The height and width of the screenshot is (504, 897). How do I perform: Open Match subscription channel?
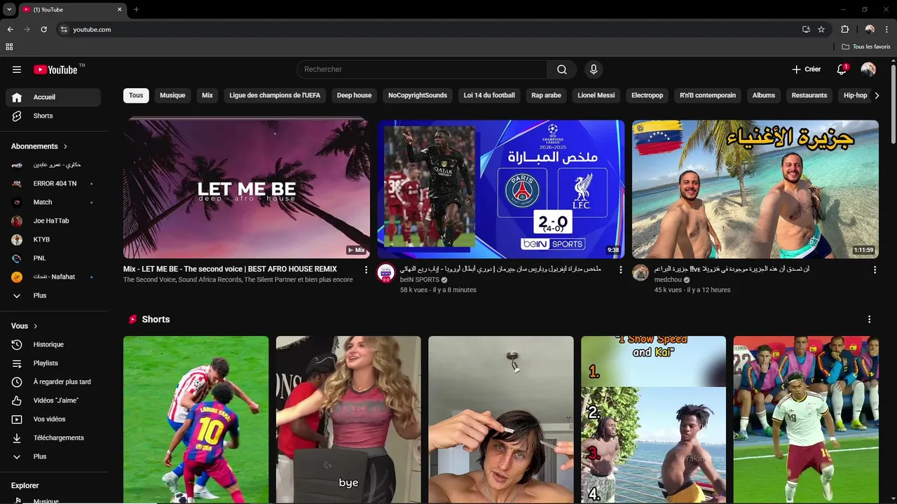(x=53, y=202)
